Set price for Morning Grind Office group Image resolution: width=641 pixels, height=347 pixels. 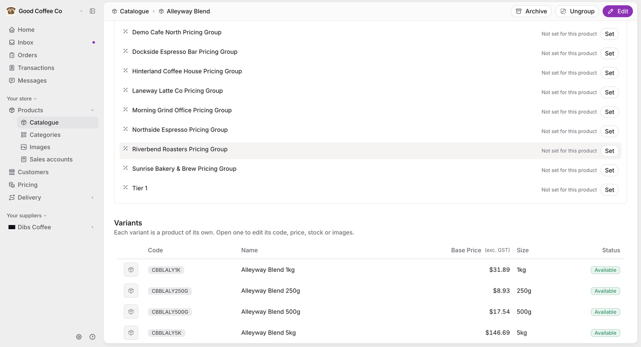tap(609, 112)
